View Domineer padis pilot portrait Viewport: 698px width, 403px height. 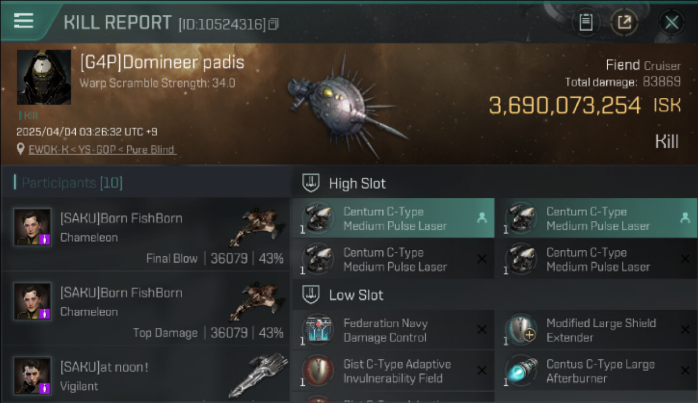coord(44,77)
